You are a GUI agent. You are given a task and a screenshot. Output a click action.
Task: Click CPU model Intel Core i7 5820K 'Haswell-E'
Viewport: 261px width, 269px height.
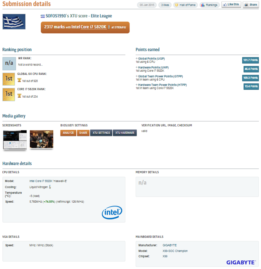(x=48, y=181)
